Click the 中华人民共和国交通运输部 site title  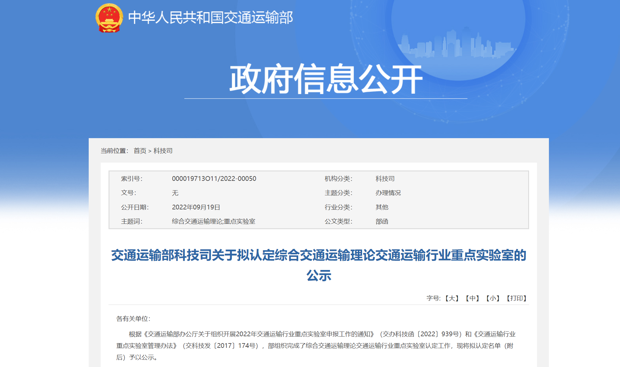coord(210,18)
